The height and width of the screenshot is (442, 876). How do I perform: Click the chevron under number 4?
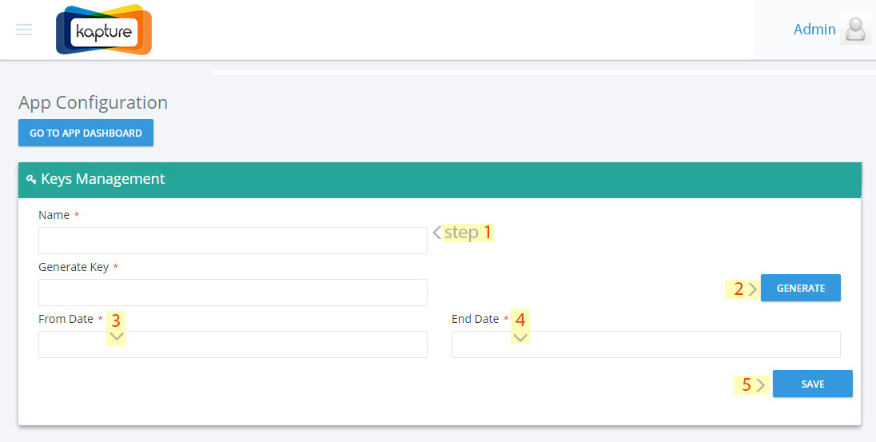[520, 337]
